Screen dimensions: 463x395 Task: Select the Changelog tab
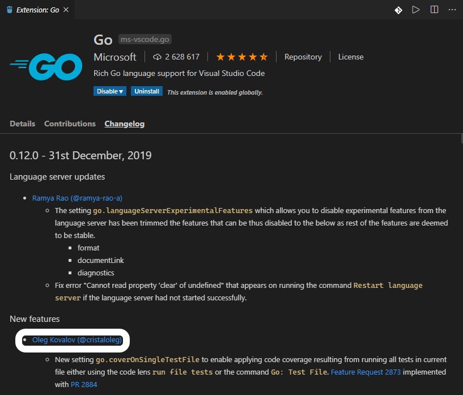click(x=125, y=124)
